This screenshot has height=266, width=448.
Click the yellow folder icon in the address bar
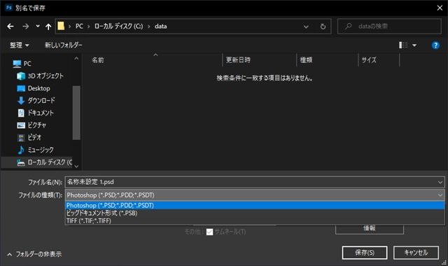tap(61, 27)
